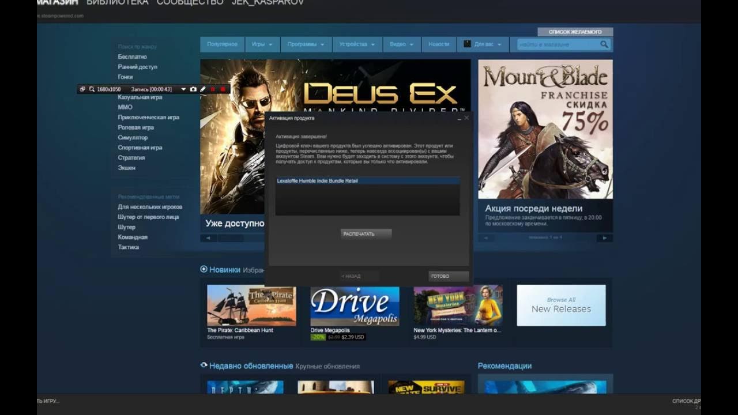Click the avatar icon in the Для вас tab
Image resolution: width=738 pixels, height=415 pixels.
[467, 44]
